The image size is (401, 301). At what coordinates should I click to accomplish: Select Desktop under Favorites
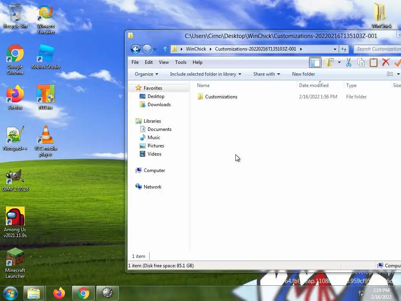pos(156,96)
